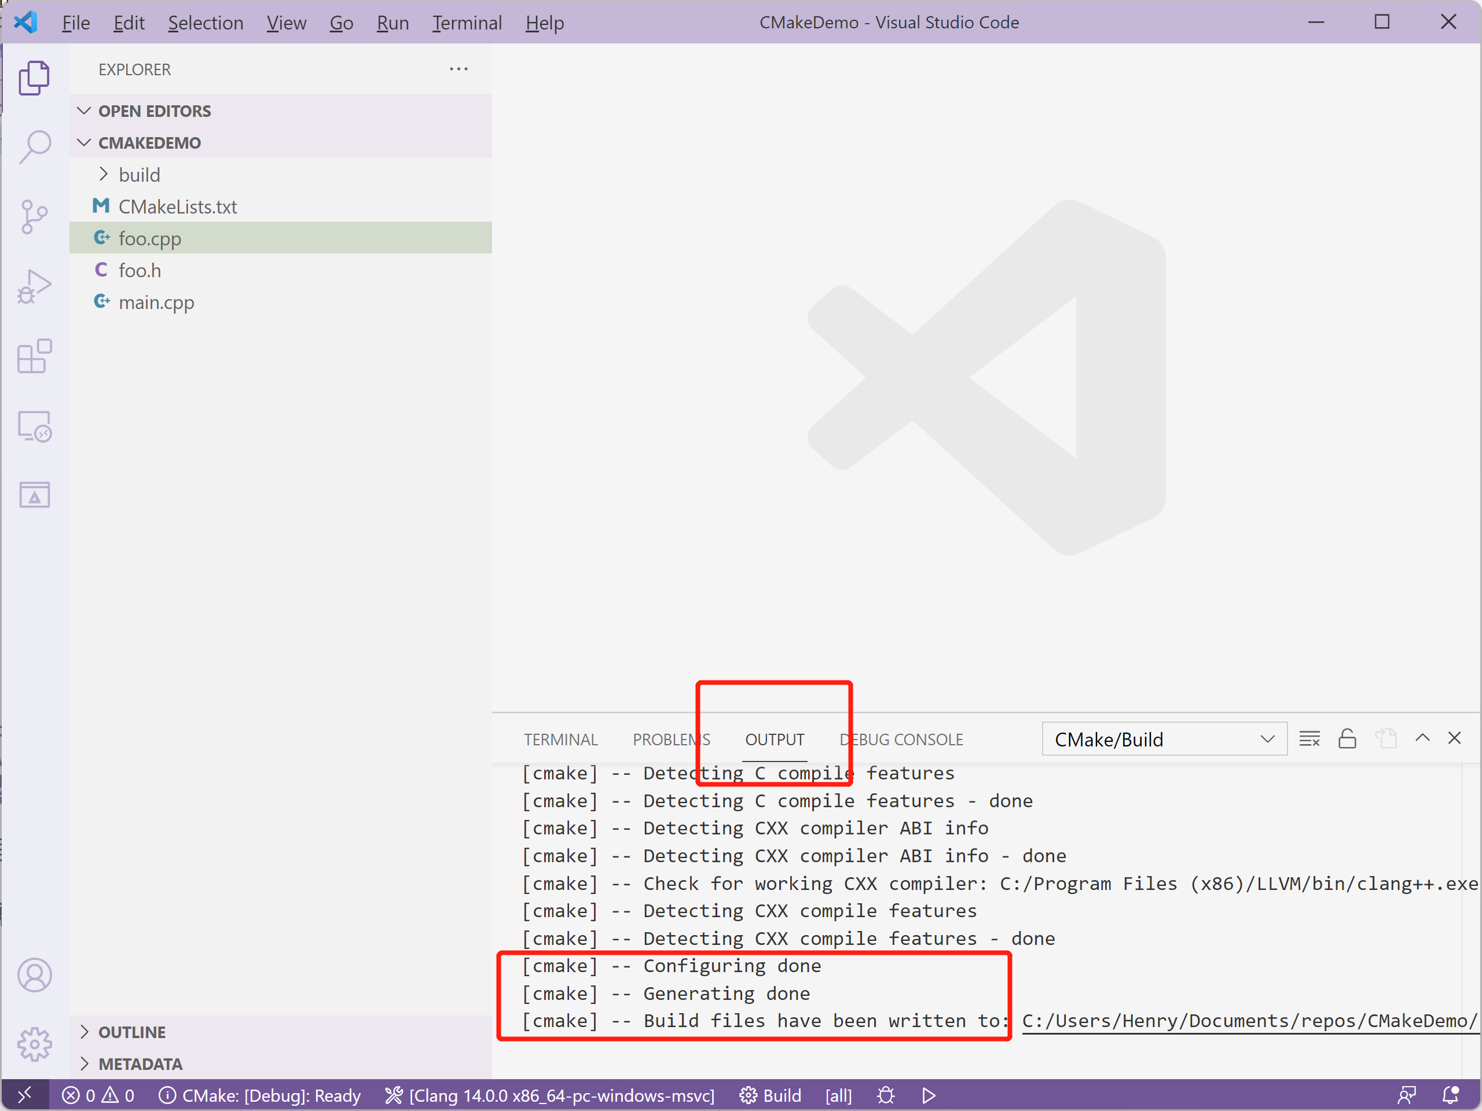The image size is (1482, 1111).
Task: Open the Terminal menu
Action: click(x=467, y=23)
